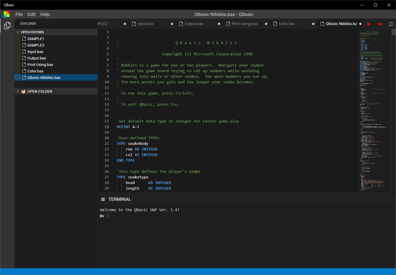Open the Explorer icon in the activity bar

[x=7, y=26]
